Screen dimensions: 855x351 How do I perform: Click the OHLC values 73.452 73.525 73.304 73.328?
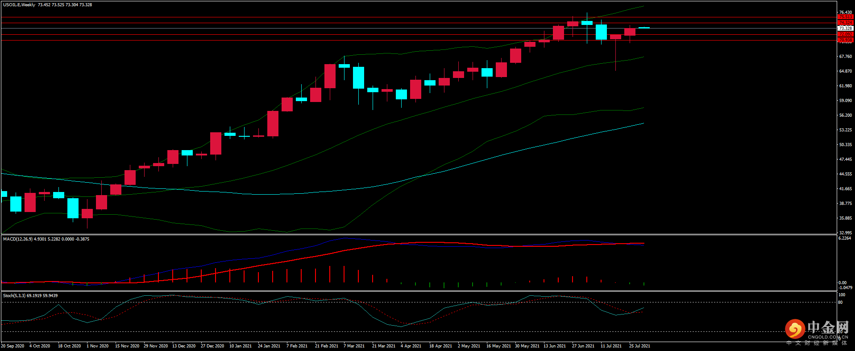[x=65, y=5]
